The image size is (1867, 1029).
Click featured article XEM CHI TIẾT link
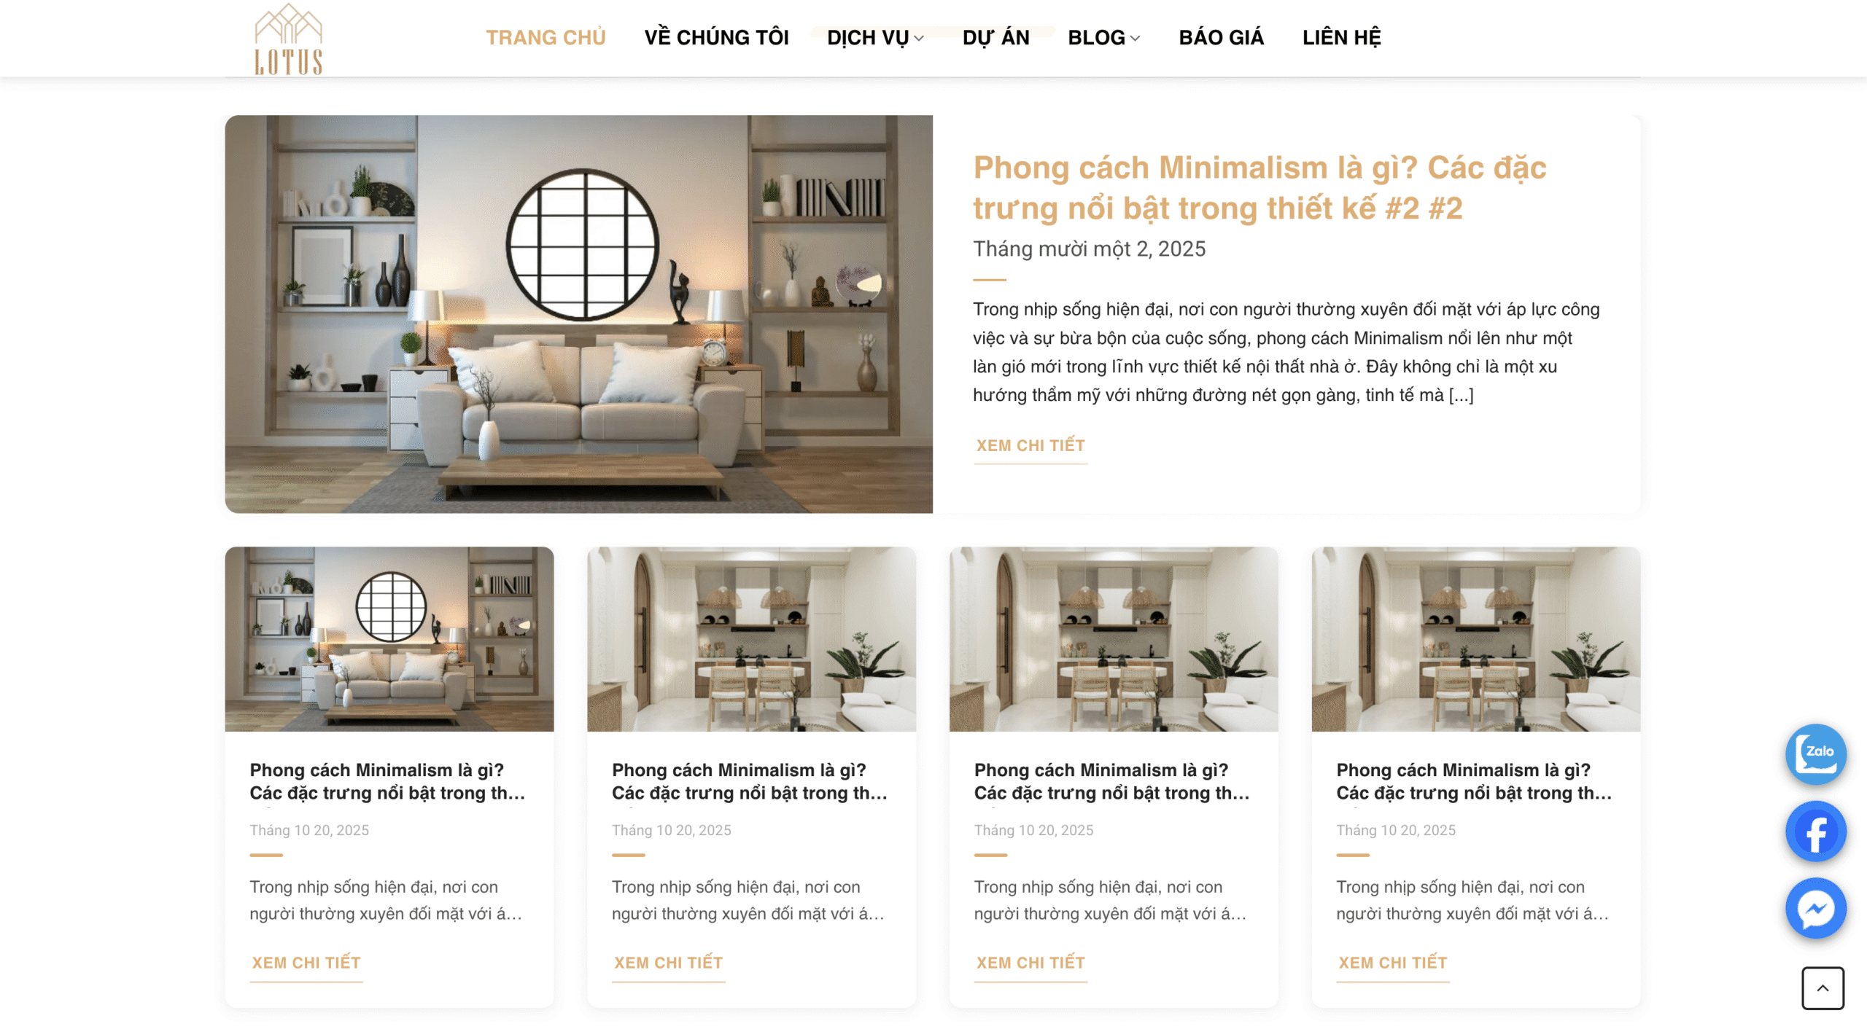tap(1030, 445)
